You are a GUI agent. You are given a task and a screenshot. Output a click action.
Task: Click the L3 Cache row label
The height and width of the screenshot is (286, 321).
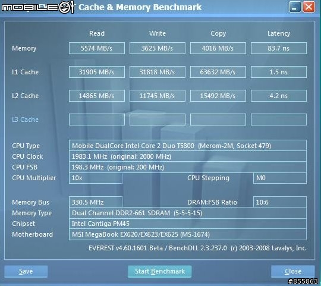pyautogui.click(x=25, y=120)
